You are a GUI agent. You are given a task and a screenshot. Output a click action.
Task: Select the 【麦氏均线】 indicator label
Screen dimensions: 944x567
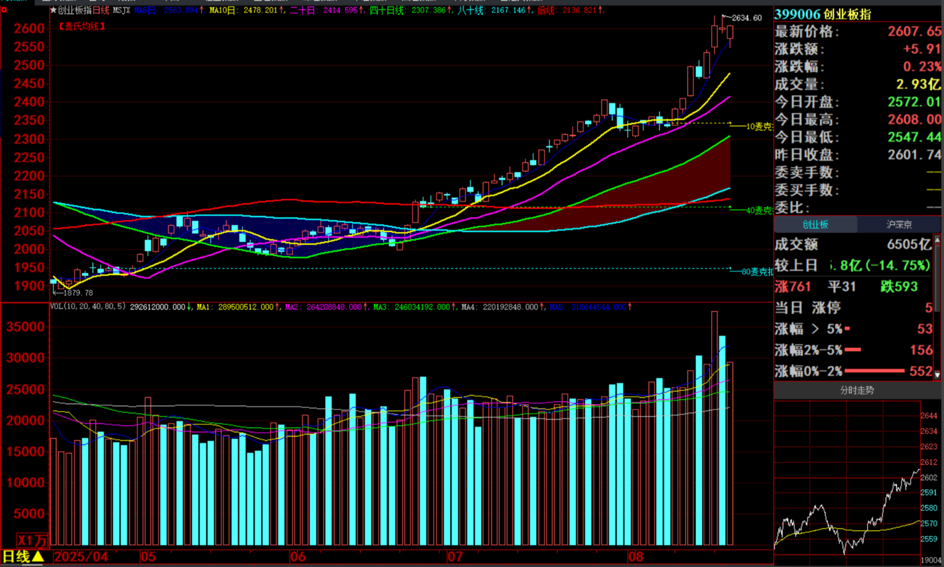(81, 26)
